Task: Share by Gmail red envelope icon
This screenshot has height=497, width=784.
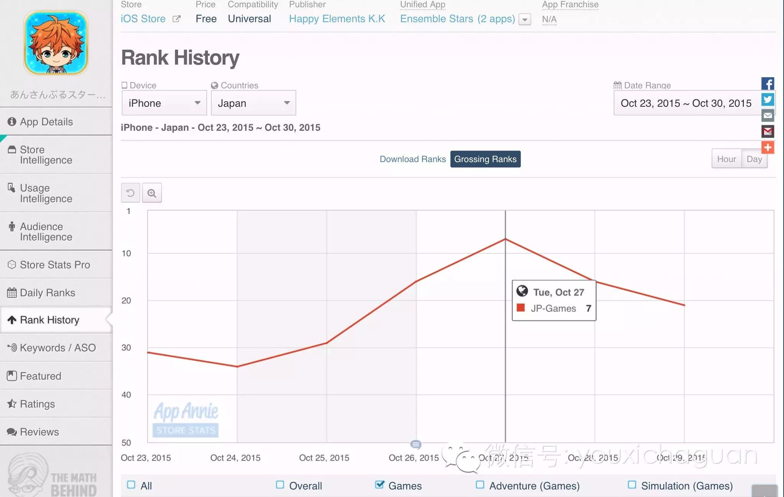Action: coord(768,132)
